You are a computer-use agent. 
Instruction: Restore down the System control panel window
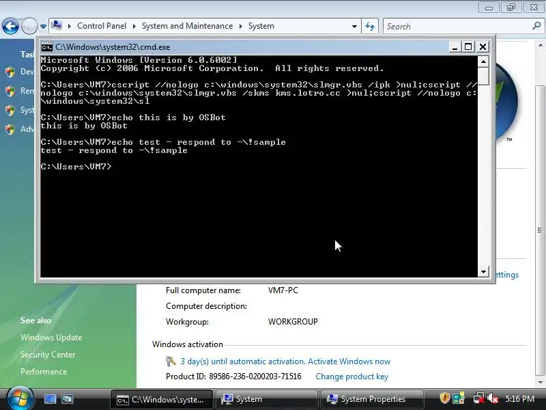pos(511,8)
